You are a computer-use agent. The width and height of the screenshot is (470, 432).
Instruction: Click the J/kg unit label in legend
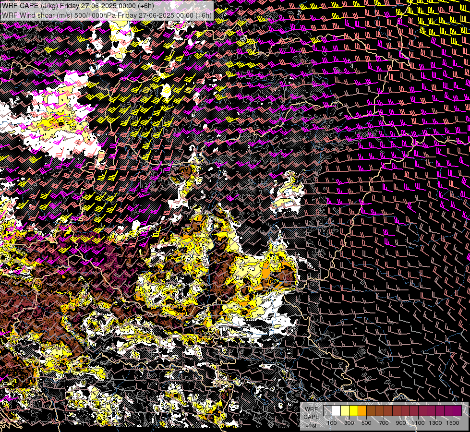311,425
